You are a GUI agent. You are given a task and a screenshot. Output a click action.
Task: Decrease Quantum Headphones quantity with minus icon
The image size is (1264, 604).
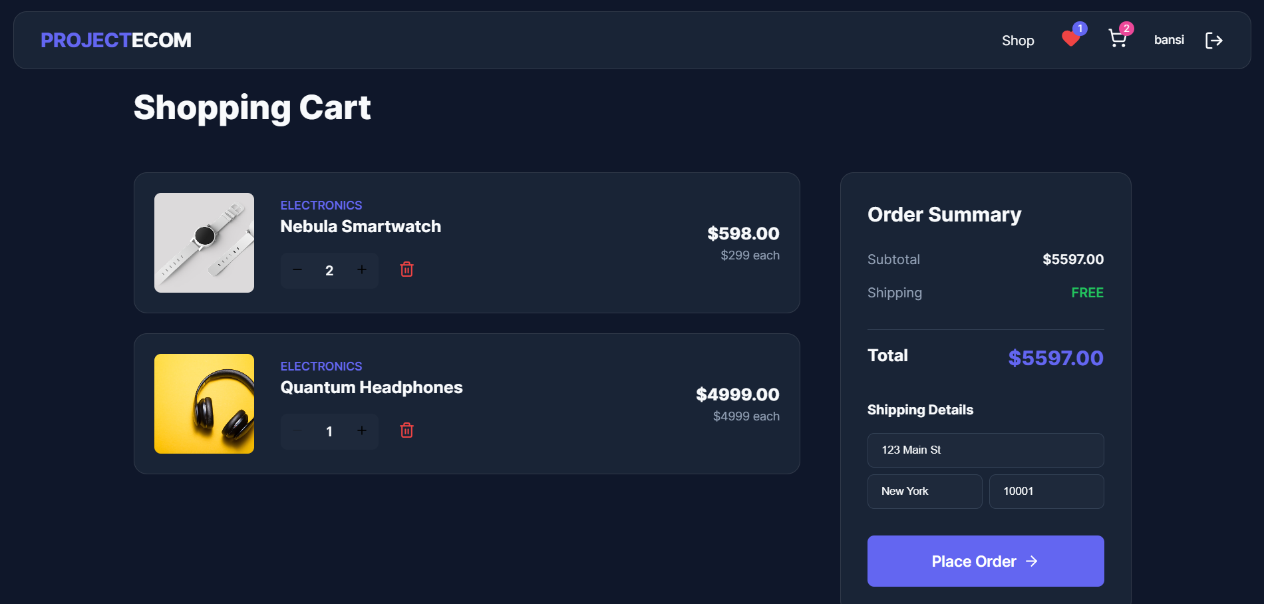297,431
